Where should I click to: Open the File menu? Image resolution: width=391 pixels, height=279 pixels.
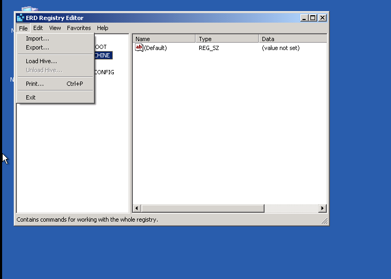(x=23, y=28)
